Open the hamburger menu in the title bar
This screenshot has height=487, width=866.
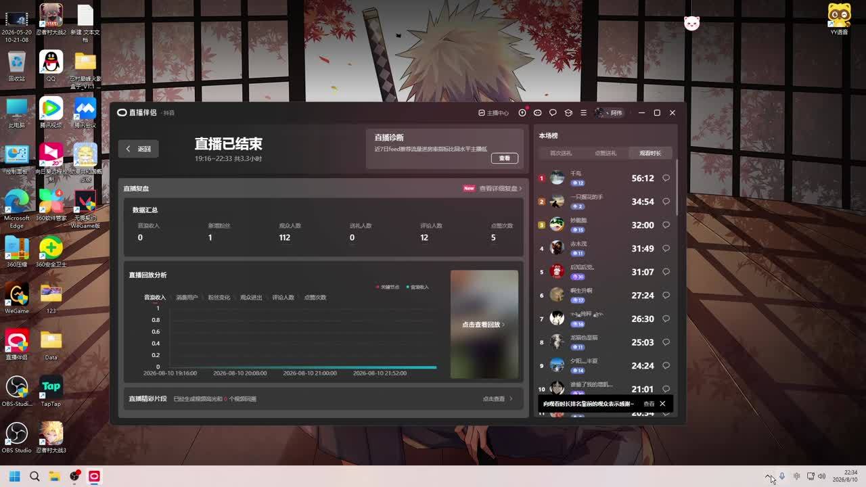pyautogui.click(x=583, y=113)
